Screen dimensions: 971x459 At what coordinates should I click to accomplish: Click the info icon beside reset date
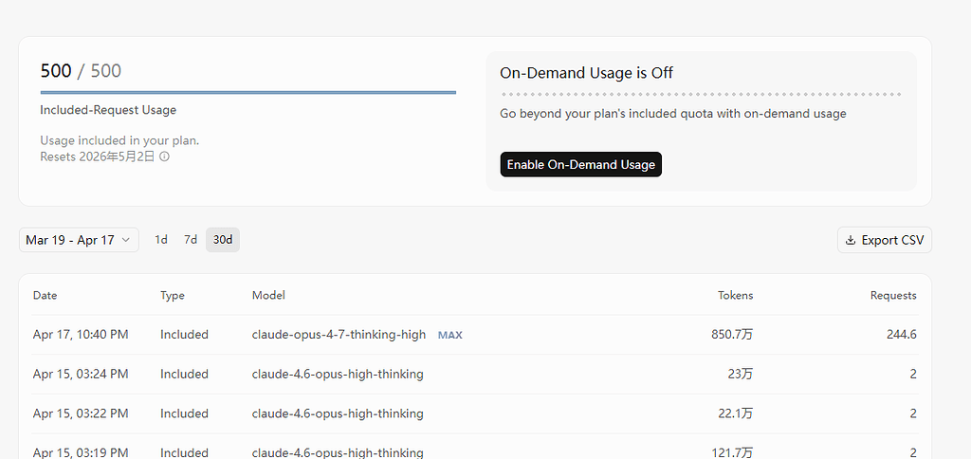(x=164, y=156)
